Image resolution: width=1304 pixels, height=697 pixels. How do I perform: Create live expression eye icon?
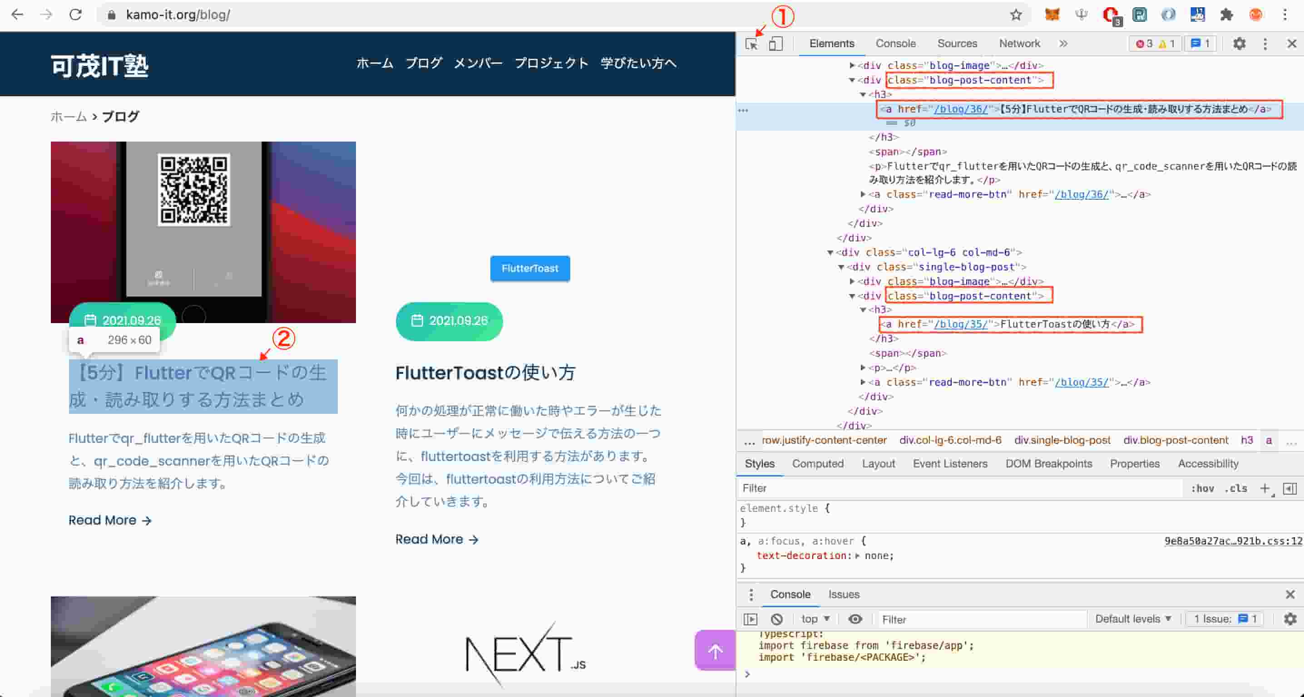click(x=855, y=619)
